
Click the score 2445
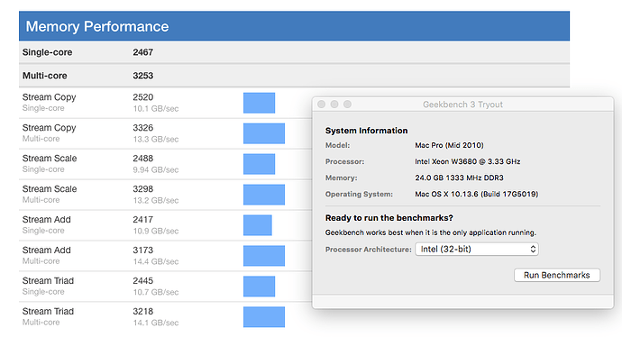click(x=142, y=280)
